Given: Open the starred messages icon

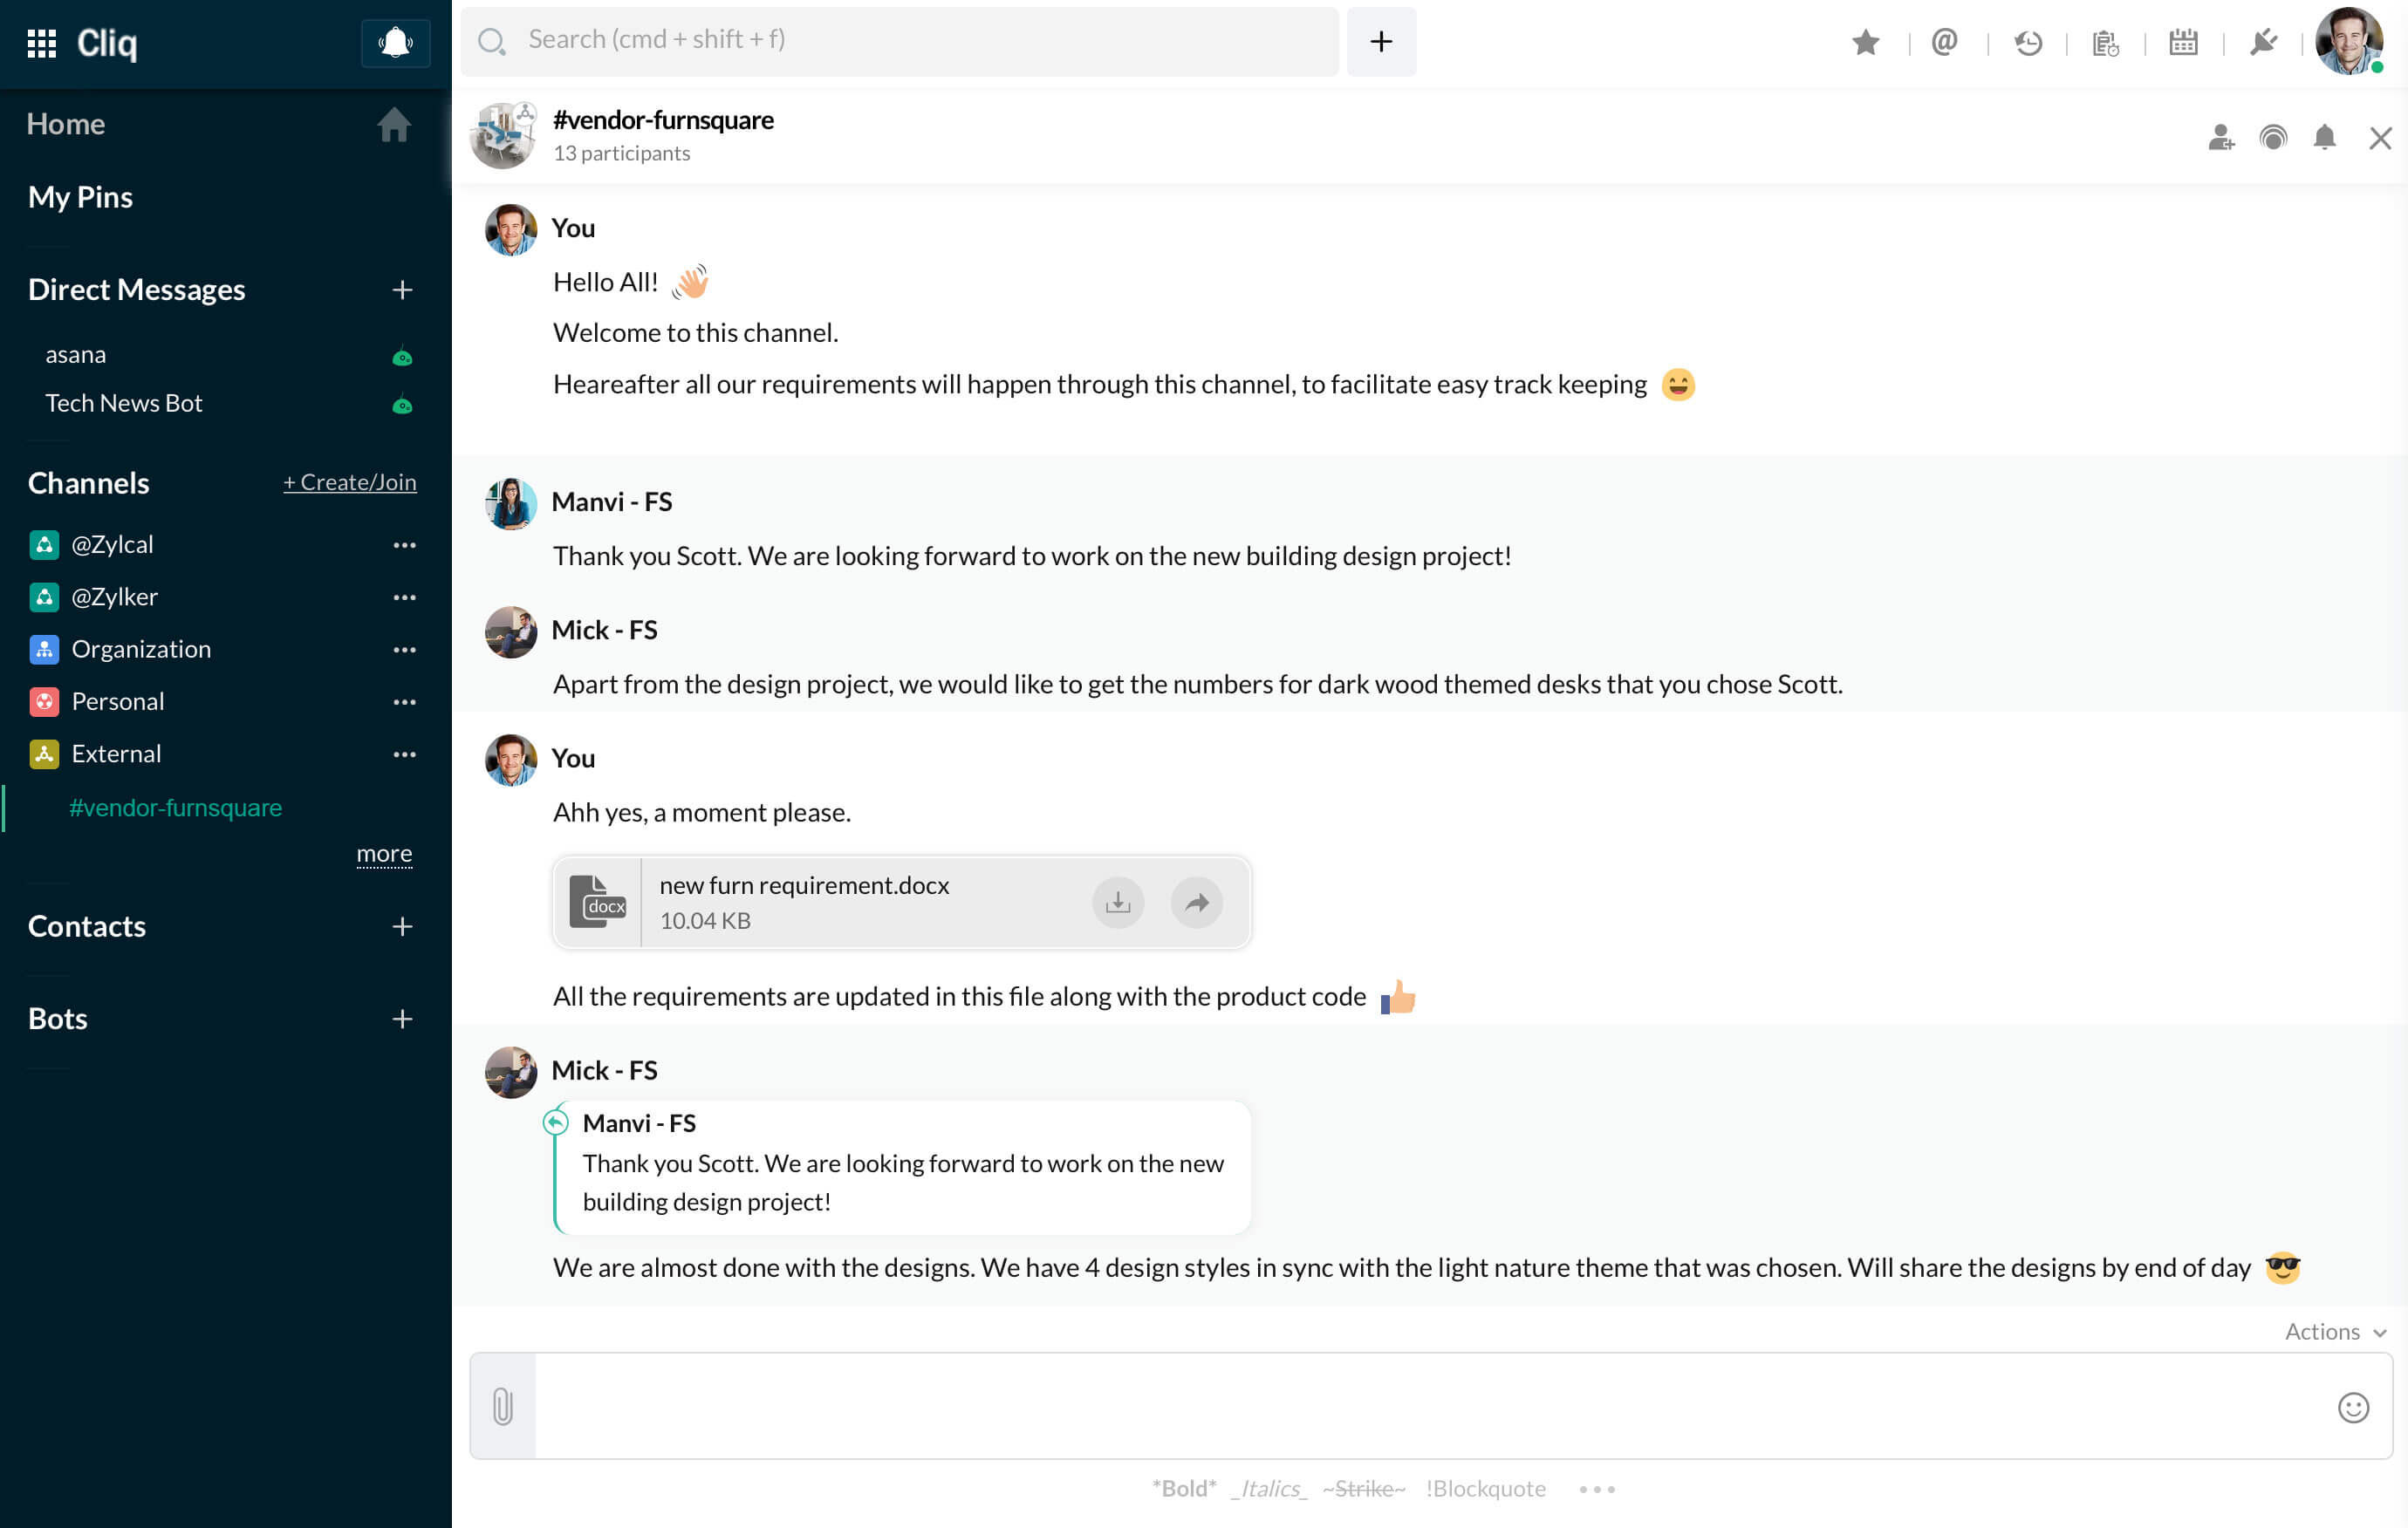Looking at the screenshot, I should coord(1865,42).
